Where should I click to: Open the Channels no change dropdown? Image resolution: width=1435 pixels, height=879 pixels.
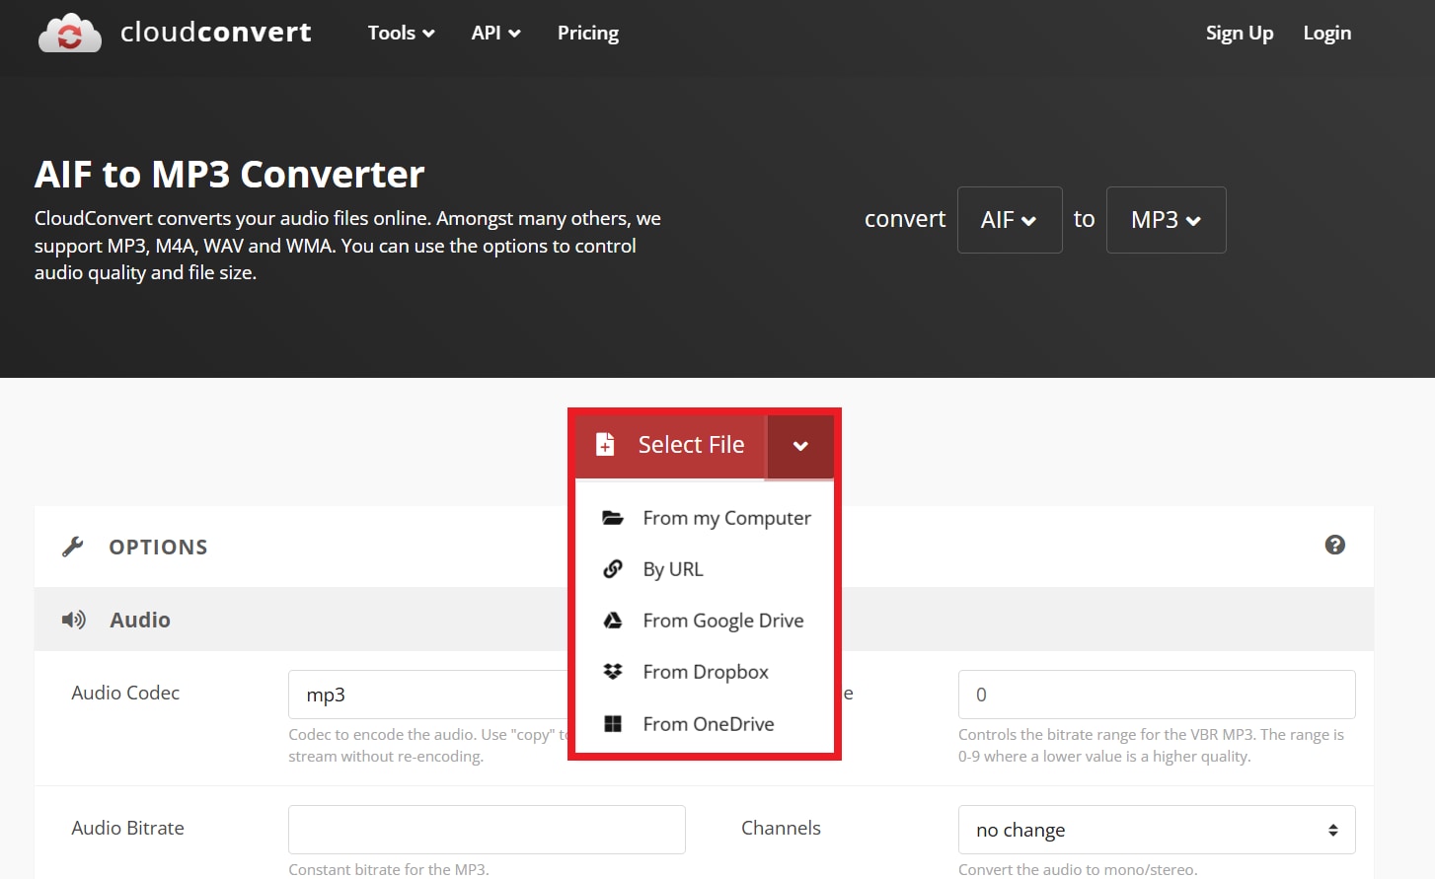[1157, 830]
